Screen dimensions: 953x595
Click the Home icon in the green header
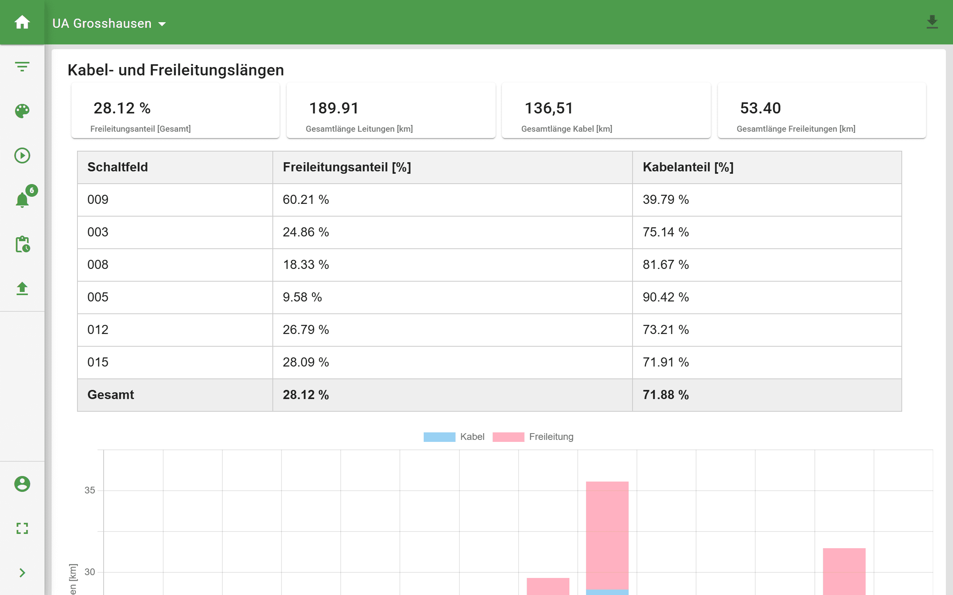click(22, 22)
